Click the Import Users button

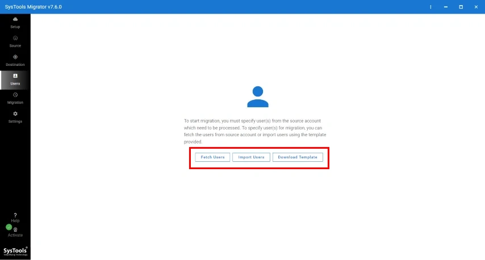pos(251,157)
